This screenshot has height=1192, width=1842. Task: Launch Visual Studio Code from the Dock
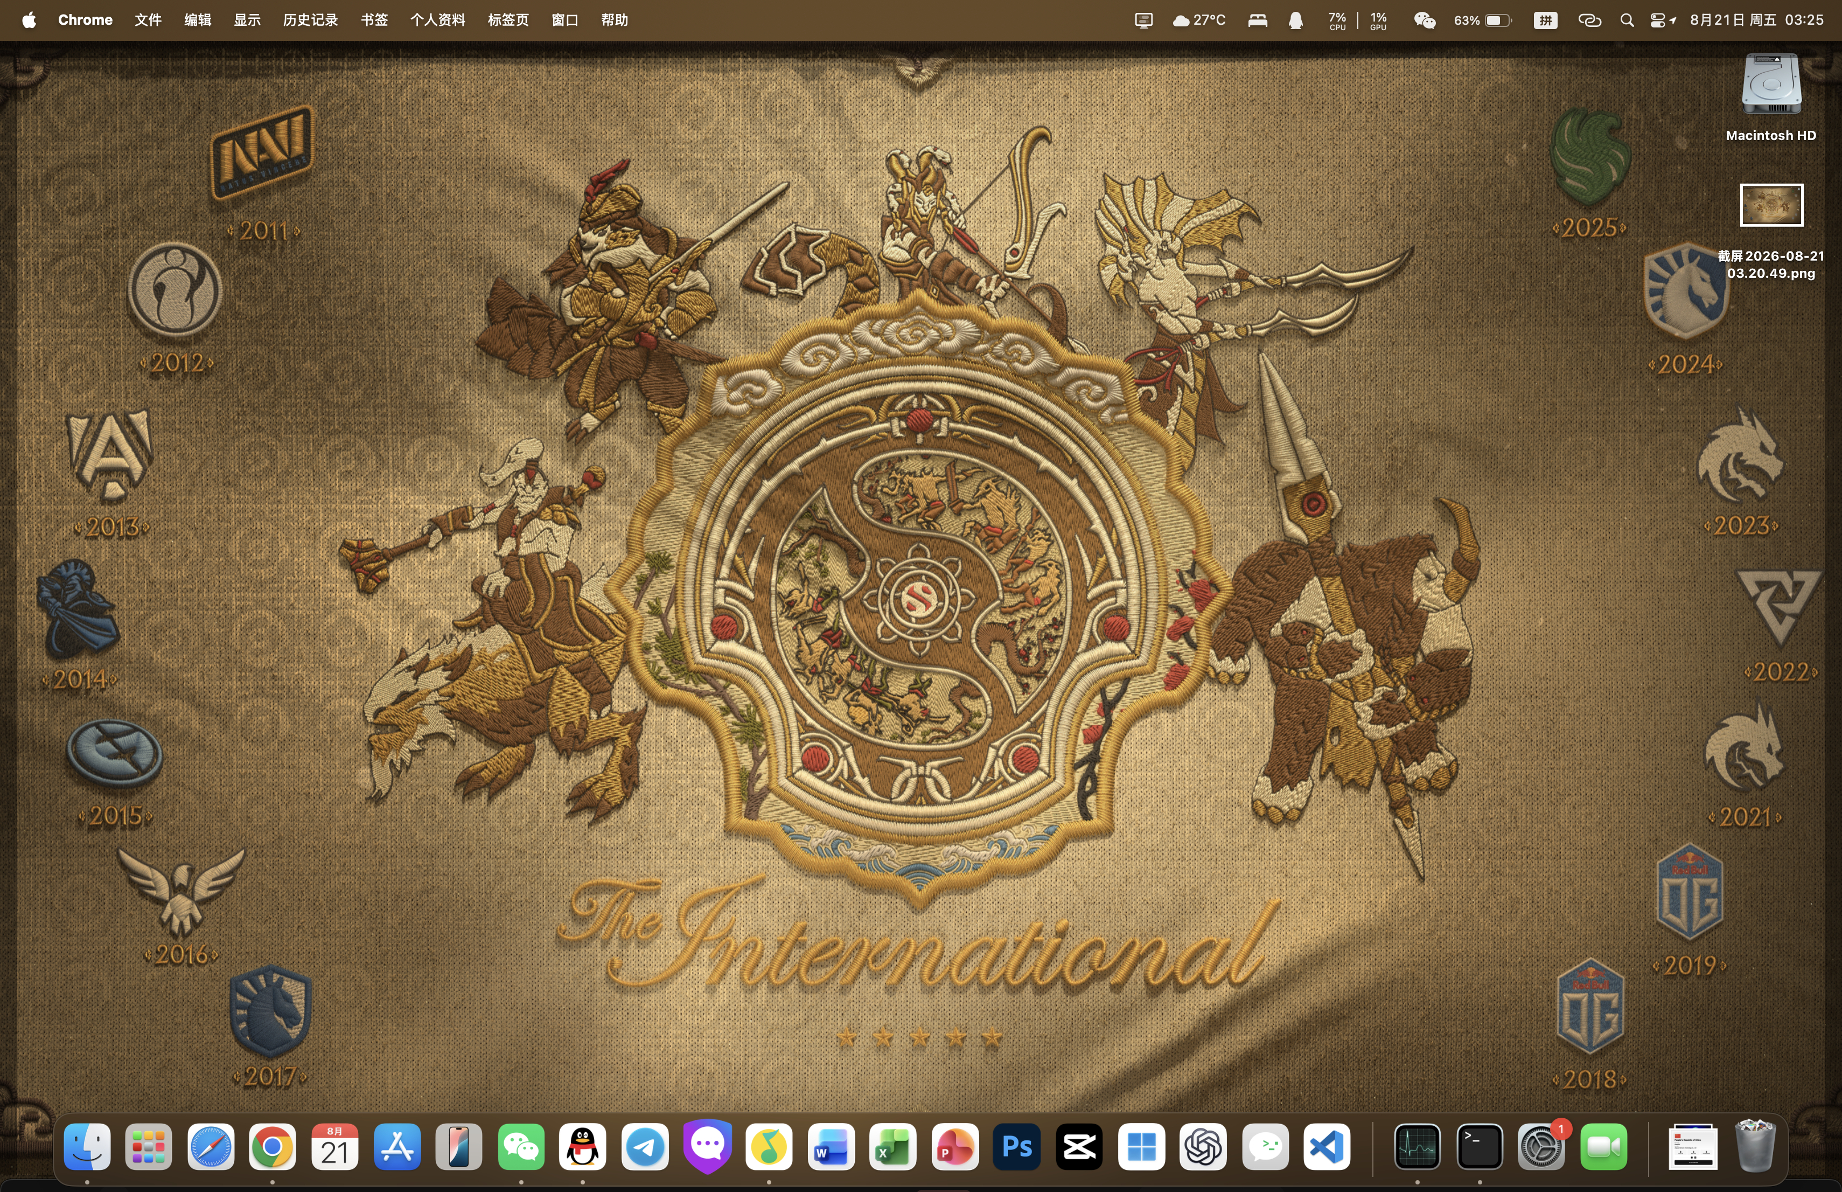(x=1327, y=1146)
